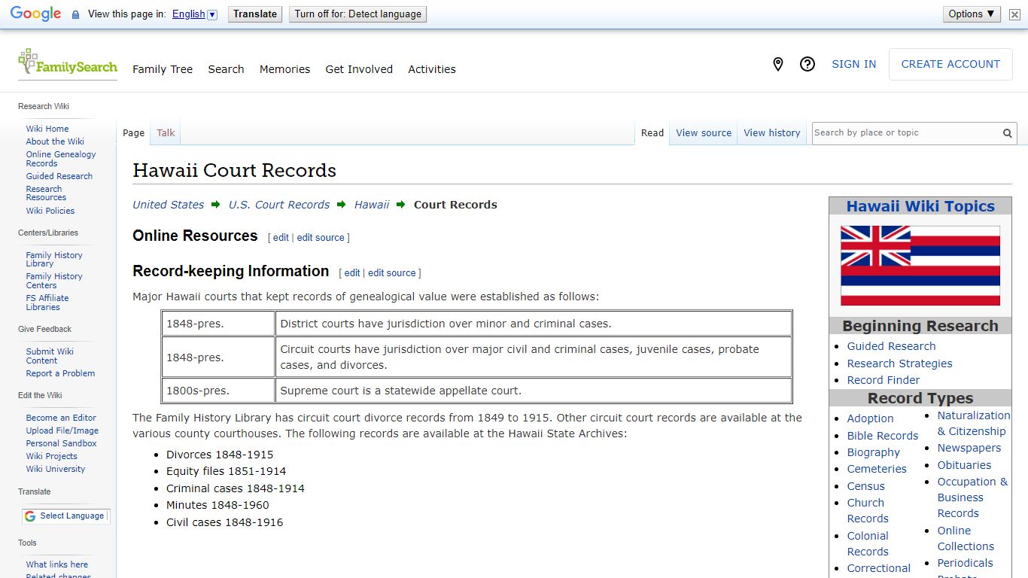The image size is (1028, 578).
Task: Click Report a Problem
Action: coord(60,373)
